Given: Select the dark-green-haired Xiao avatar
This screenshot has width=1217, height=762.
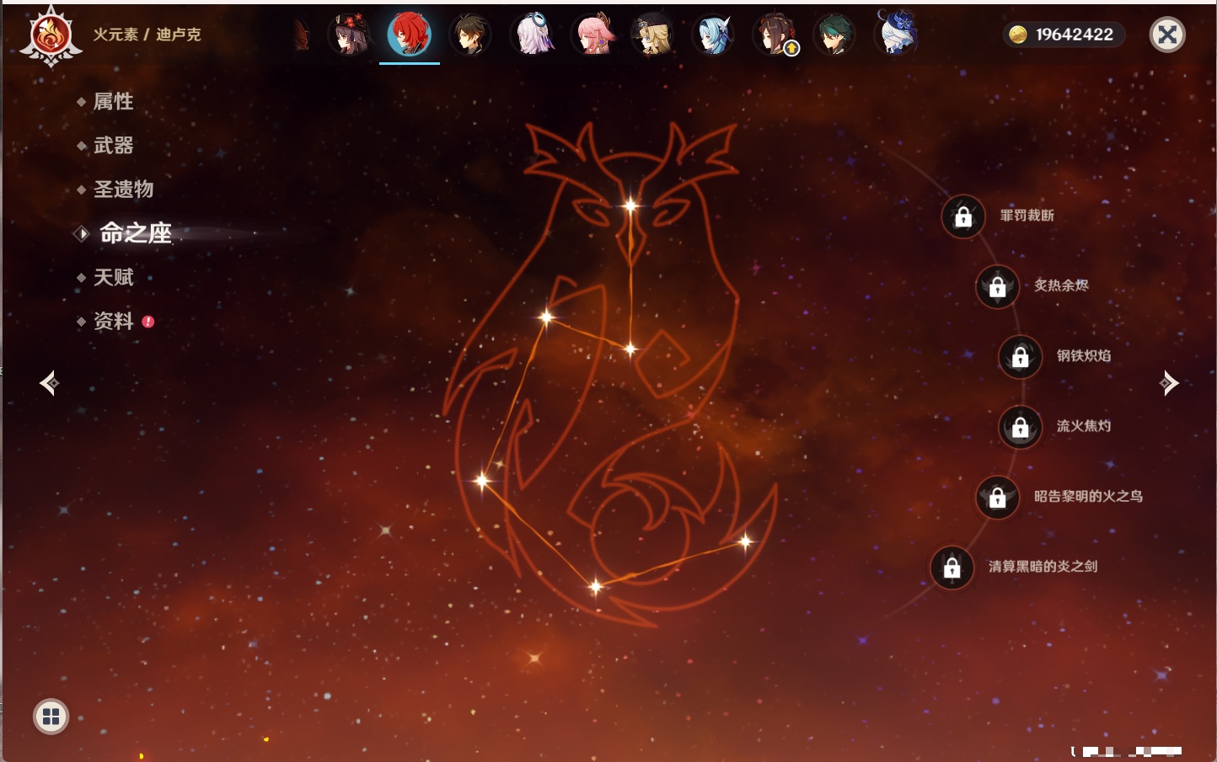Looking at the screenshot, I should point(835,35).
